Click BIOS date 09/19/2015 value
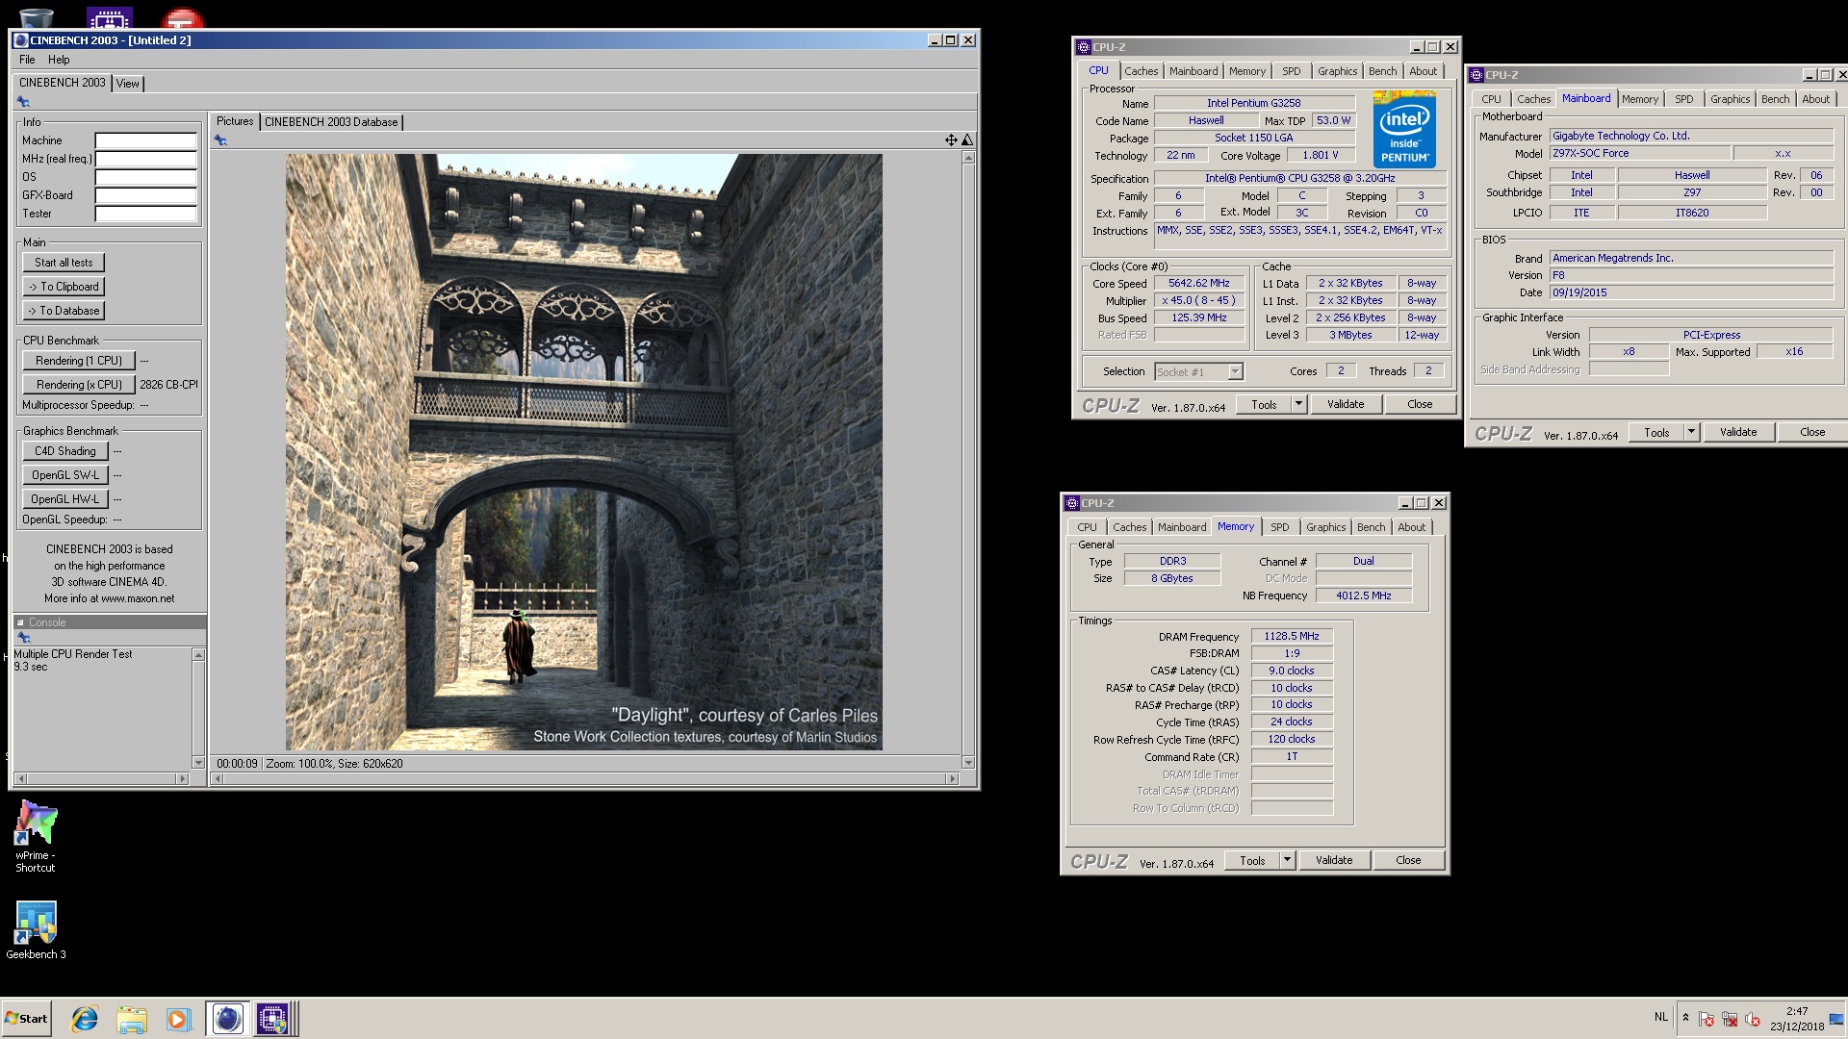 coord(1691,292)
